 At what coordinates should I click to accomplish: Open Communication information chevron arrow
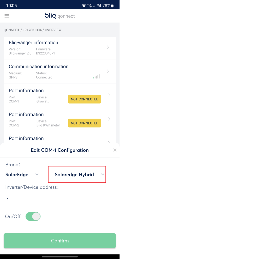(x=108, y=71)
